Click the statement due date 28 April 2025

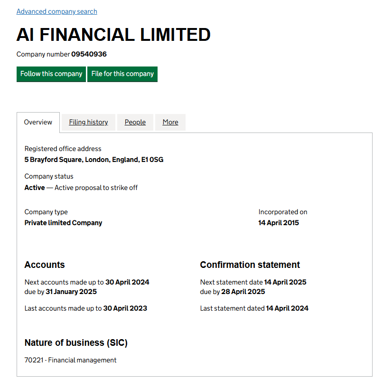point(243,292)
